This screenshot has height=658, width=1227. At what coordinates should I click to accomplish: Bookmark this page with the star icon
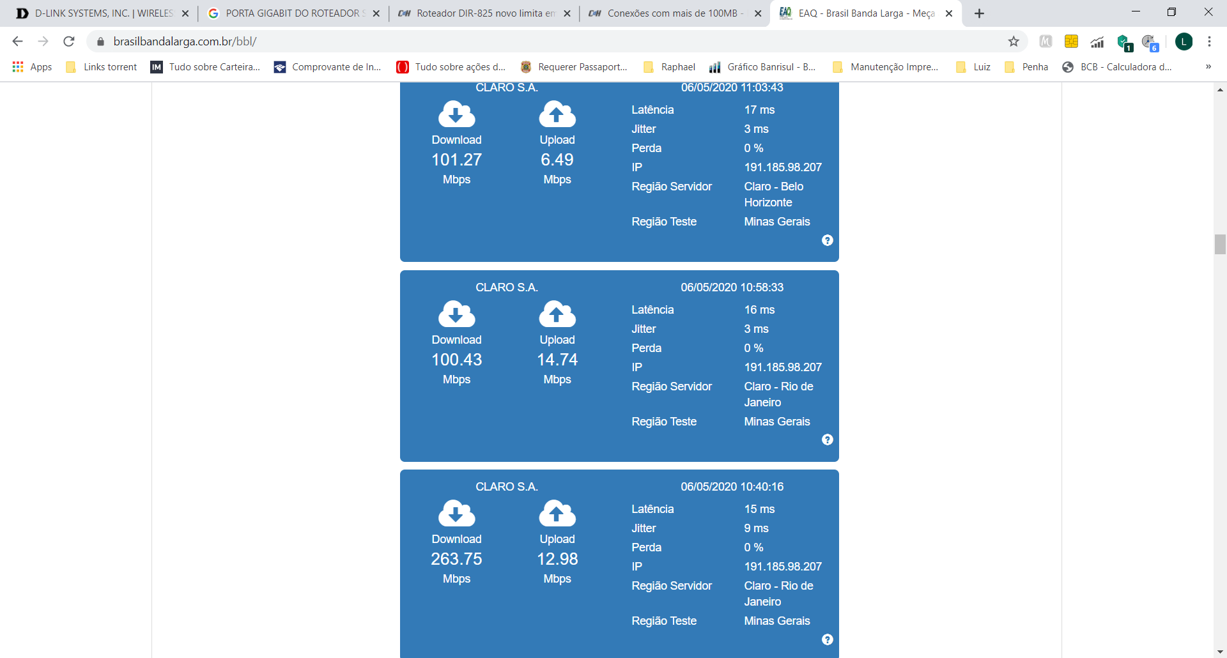(x=1014, y=42)
